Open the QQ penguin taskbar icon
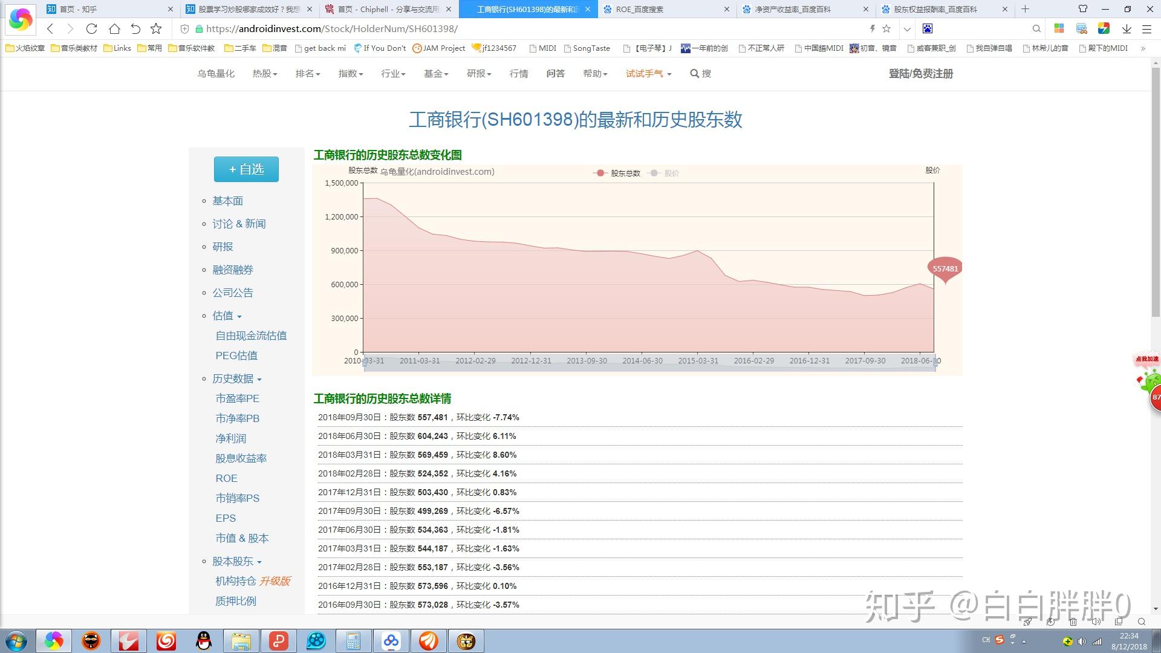 (204, 641)
